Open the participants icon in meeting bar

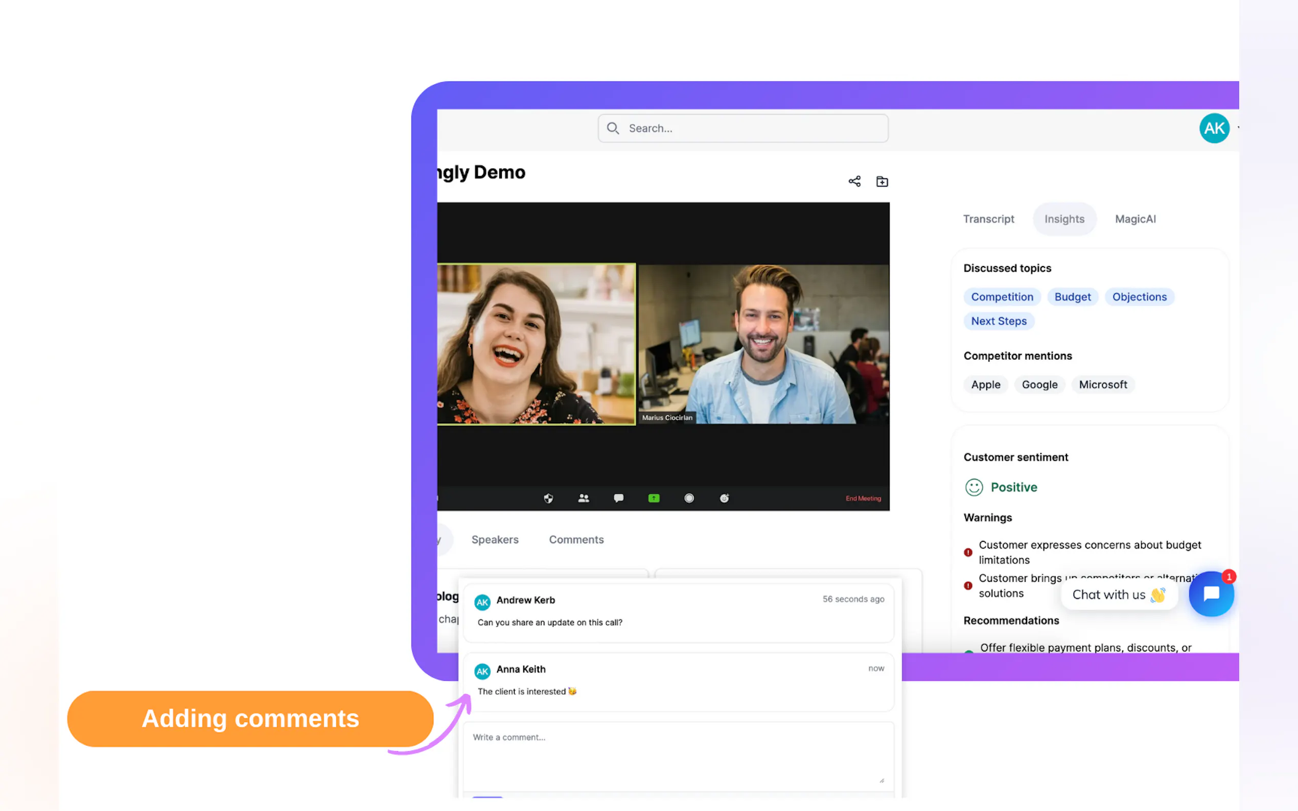click(583, 498)
